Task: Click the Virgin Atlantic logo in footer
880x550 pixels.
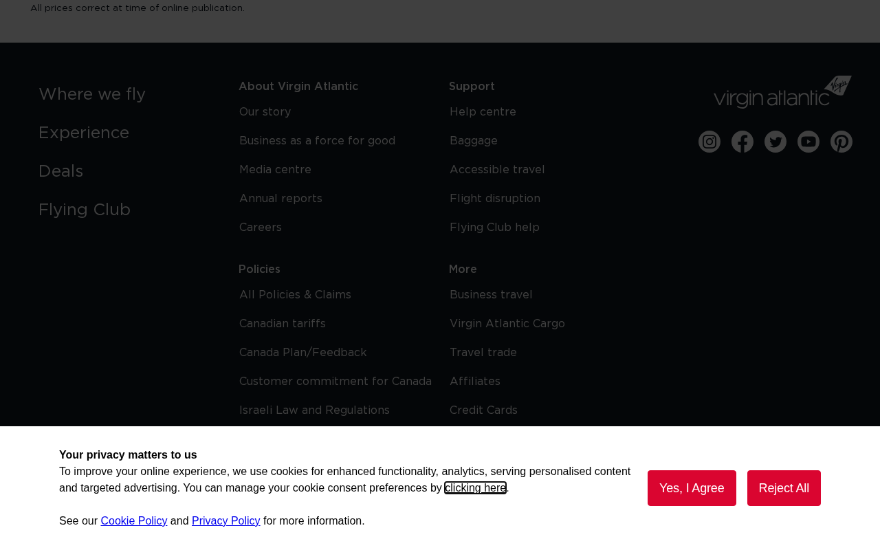Action: (782, 92)
